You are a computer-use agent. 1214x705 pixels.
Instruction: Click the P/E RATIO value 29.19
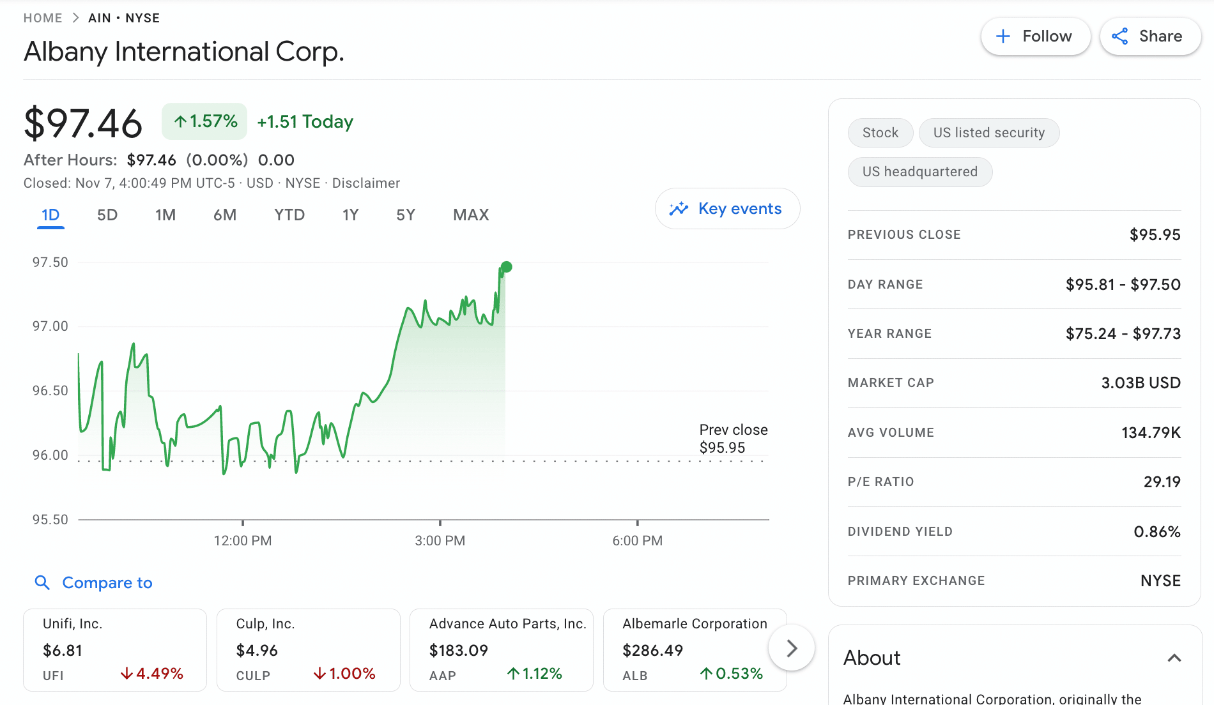pos(1162,481)
